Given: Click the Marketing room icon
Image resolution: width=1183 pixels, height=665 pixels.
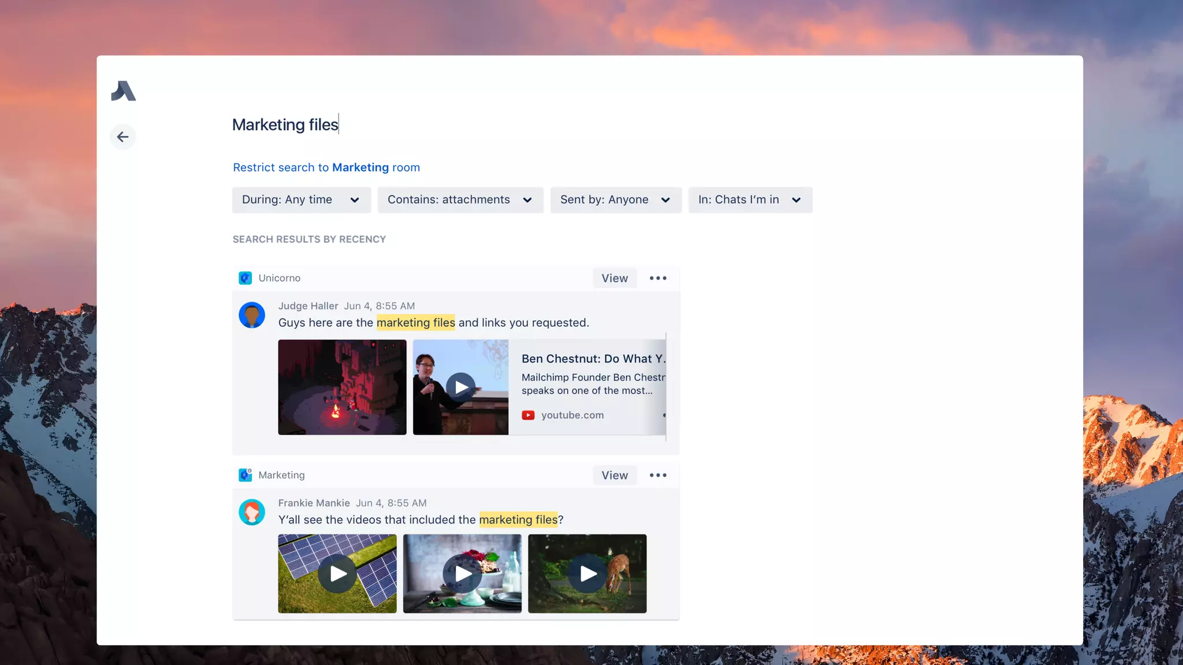Looking at the screenshot, I should tap(245, 475).
